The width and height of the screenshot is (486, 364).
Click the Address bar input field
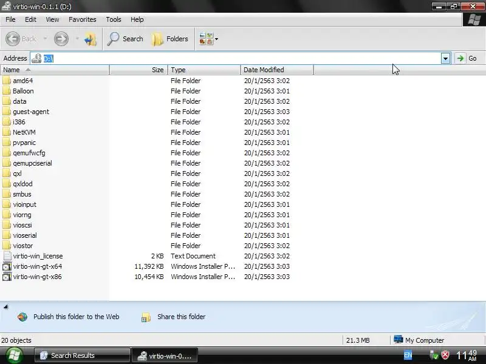(x=241, y=58)
